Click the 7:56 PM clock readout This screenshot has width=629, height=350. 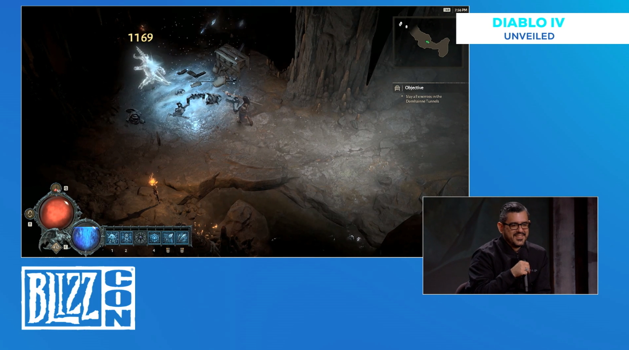point(461,10)
